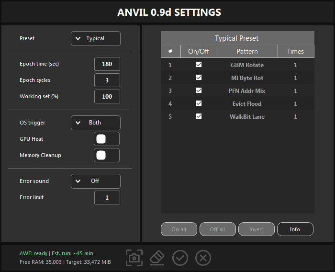
Task: Click the Times column header
Action: pyautogui.click(x=296, y=51)
